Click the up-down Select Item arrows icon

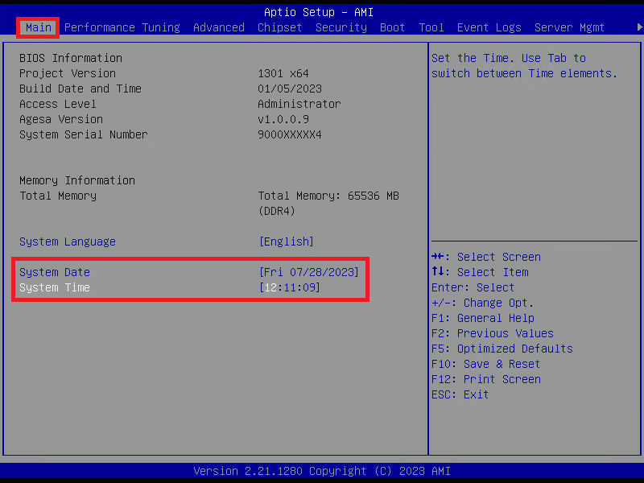[x=437, y=271]
